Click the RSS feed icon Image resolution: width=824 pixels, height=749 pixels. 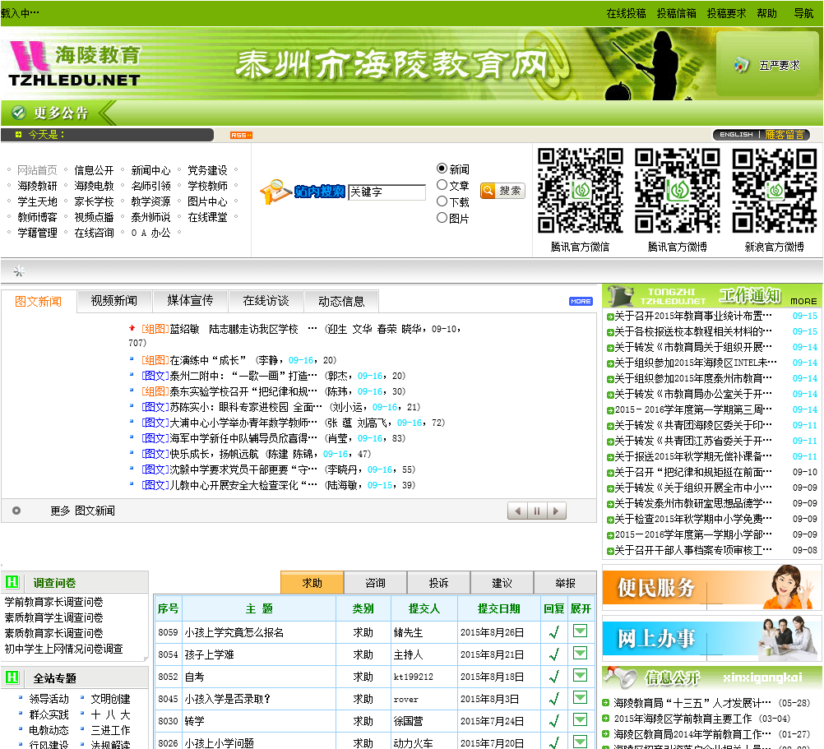click(x=241, y=135)
